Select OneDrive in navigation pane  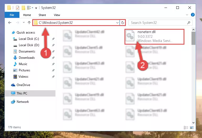(23, 85)
